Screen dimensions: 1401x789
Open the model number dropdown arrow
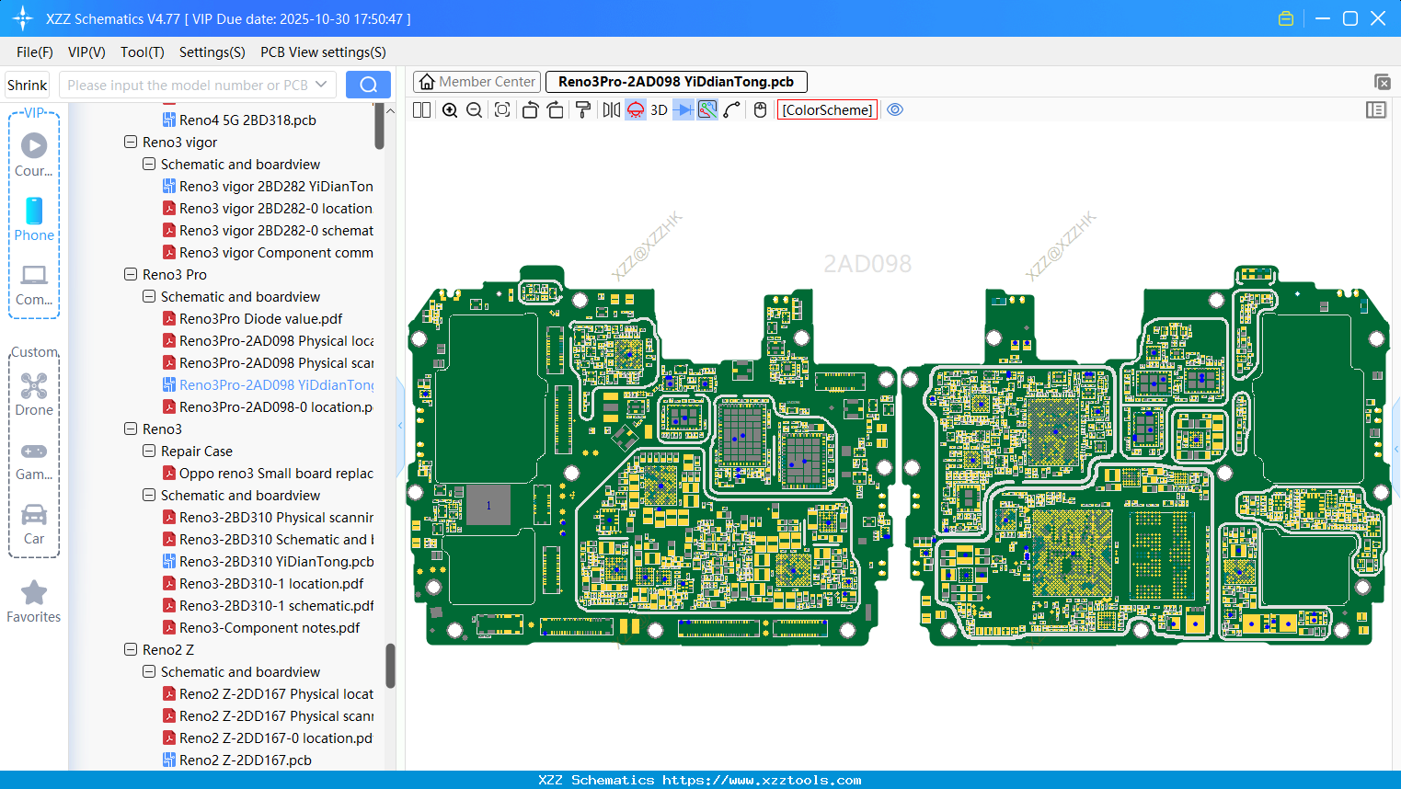coord(321,85)
